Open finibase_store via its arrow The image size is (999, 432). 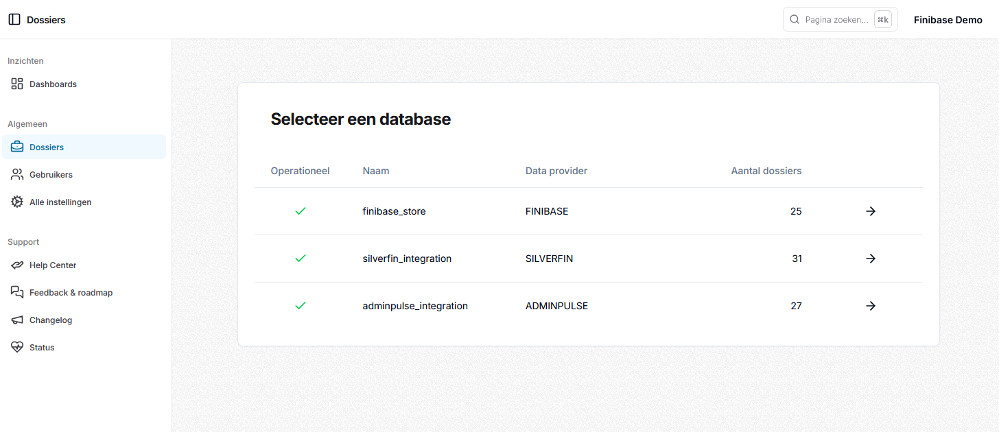click(871, 211)
